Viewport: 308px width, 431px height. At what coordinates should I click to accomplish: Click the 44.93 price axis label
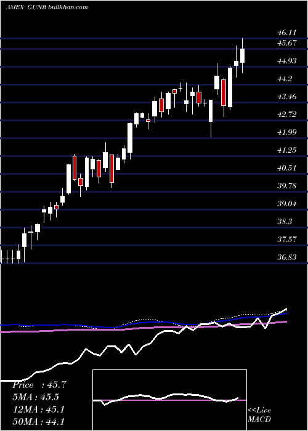[286, 61]
